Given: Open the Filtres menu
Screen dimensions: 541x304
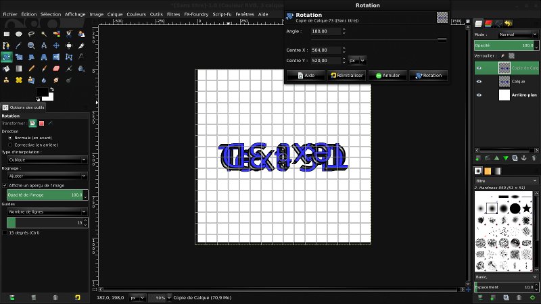Looking at the screenshot, I should click(x=173, y=14).
